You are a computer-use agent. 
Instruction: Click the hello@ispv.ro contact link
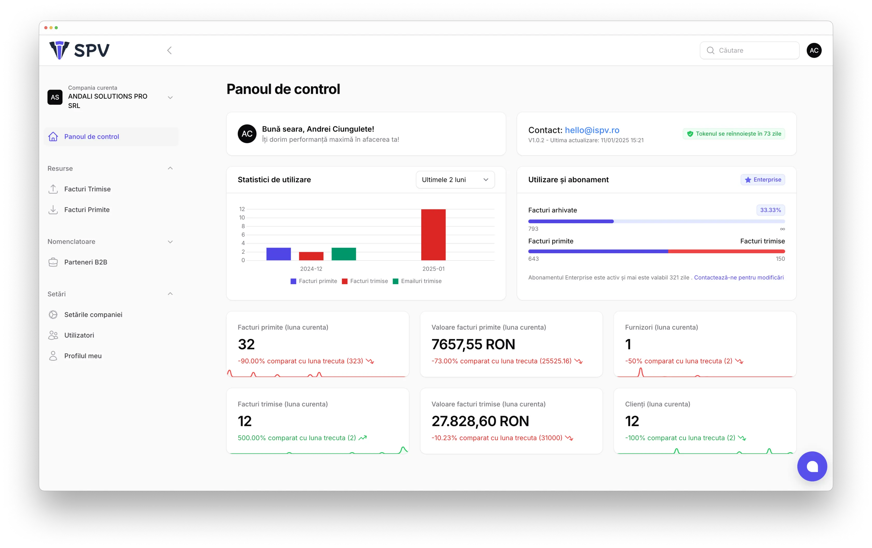[x=592, y=130]
